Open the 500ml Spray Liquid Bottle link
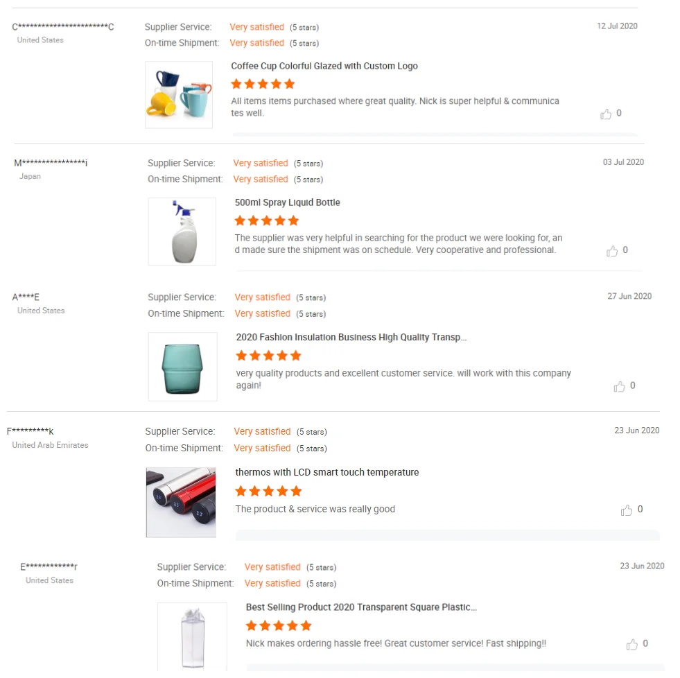Viewport: 680px width, 678px height. tap(287, 202)
